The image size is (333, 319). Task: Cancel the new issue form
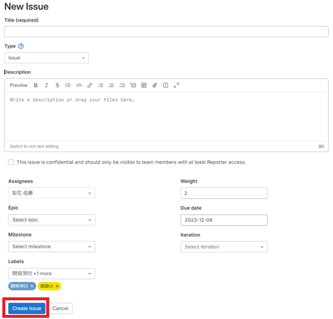(x=60, y=308)
